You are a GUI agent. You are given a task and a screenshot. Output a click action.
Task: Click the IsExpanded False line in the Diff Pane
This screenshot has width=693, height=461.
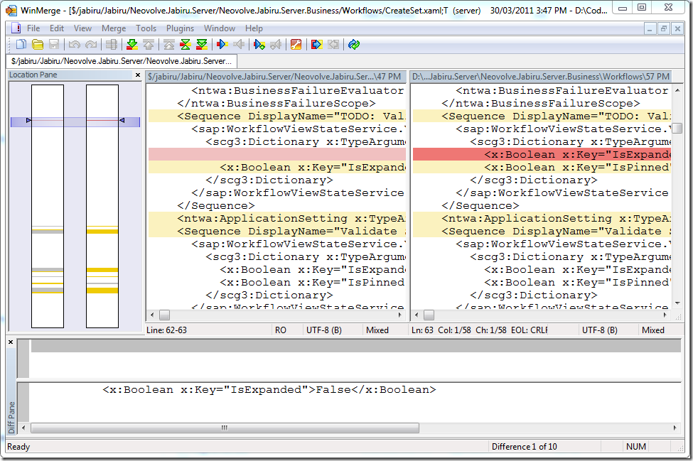[x=269, y=390]
